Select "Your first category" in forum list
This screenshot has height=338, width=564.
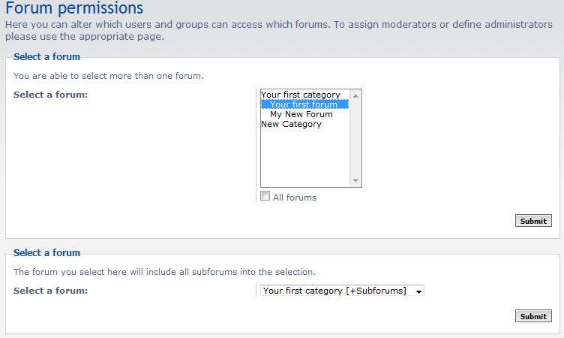[300, 95]
